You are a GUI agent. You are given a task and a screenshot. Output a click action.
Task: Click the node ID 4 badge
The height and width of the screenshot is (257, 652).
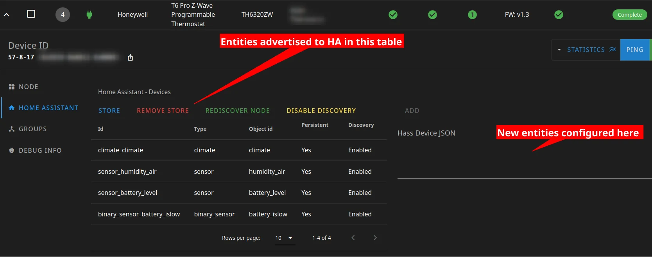pyautogui.click(x=63, y=15)
